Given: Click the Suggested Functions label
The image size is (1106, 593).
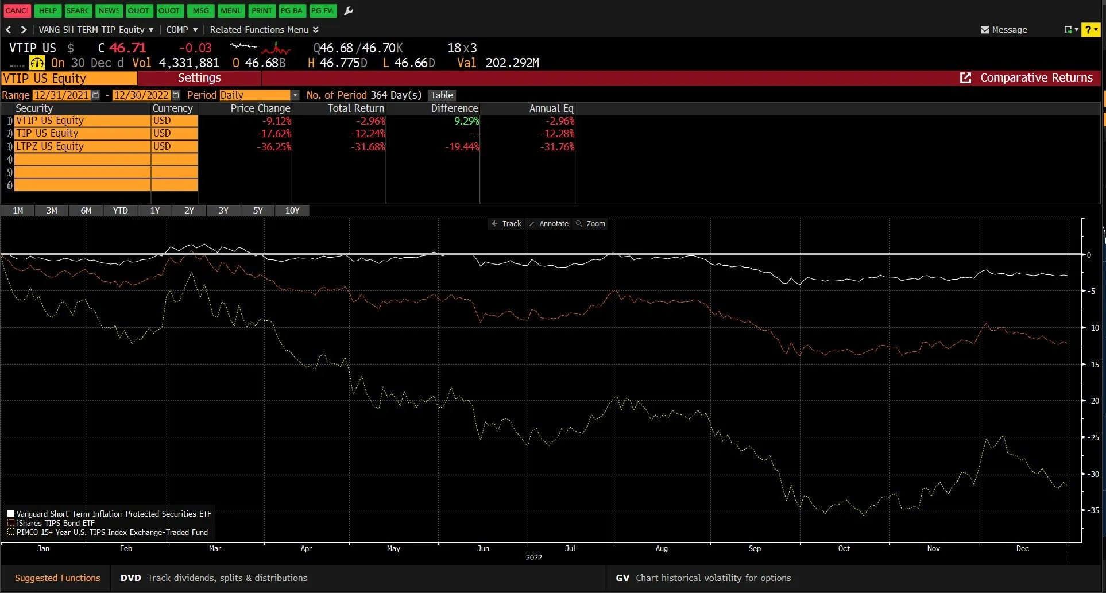Looking at the screenshot, I should coord(57,578).
